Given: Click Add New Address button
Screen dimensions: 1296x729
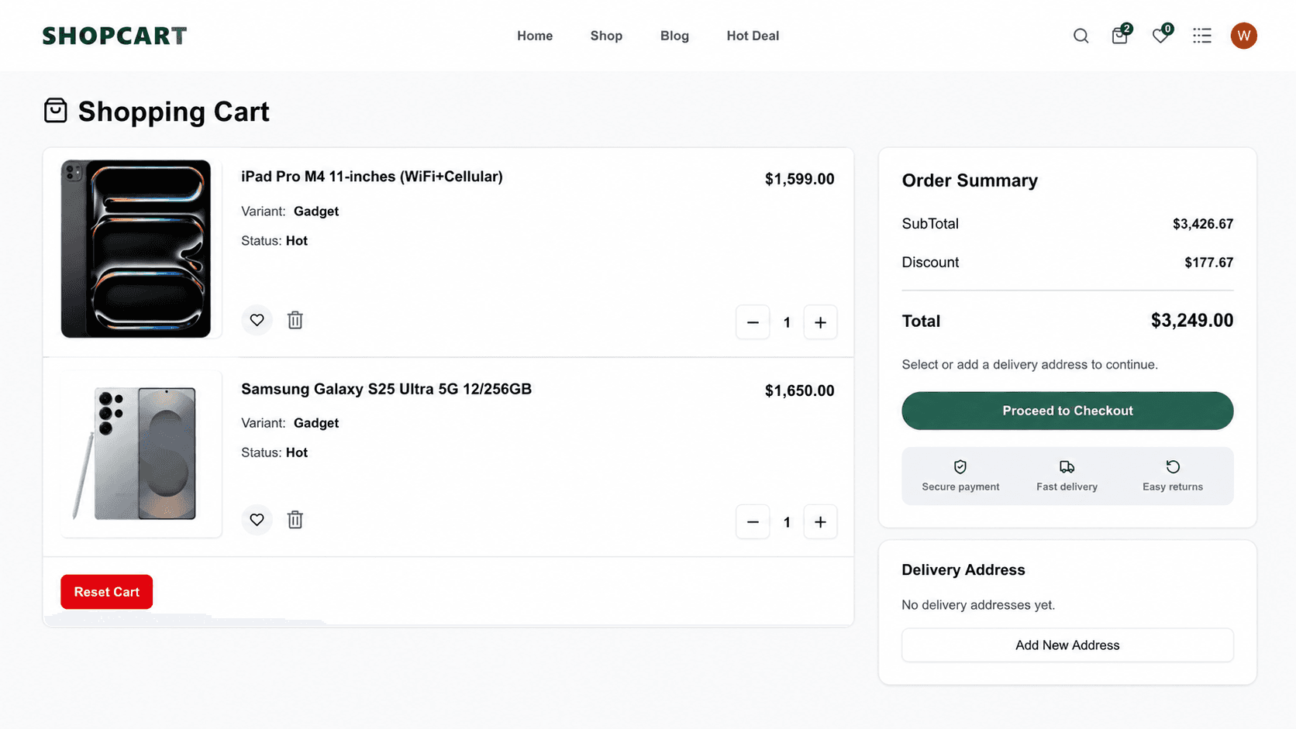Looking at the screenshot, I should [x=1067, y=645].
